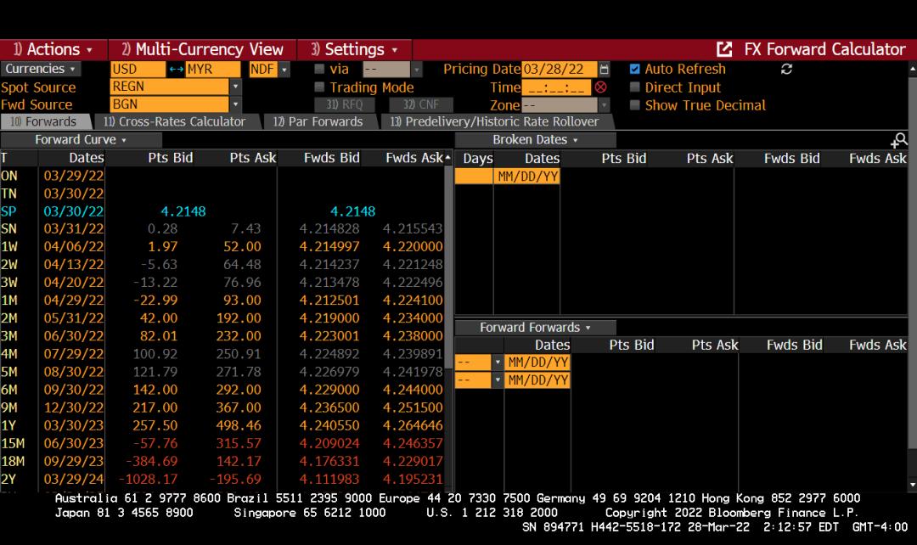The width and height of the screenshot is (917, 545).
Task: Disable the Auto Refresh checkbox
Action: point(635,70)
